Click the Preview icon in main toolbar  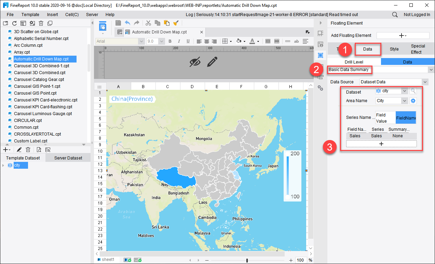[103, 26]
